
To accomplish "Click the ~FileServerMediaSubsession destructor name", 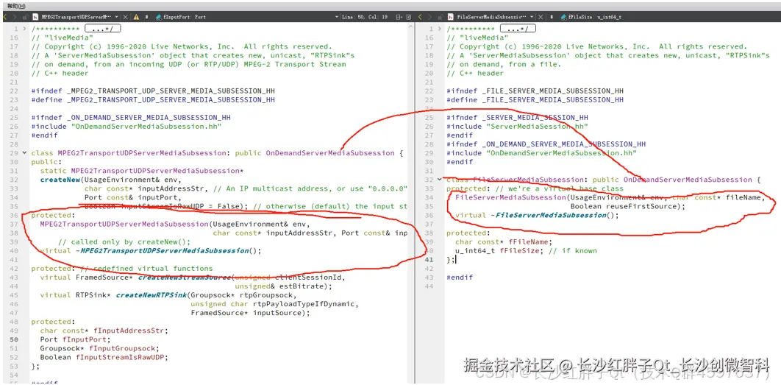I will click(x=548, y=215).
